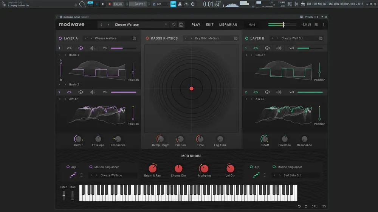Open the three-dot options menu beside the volume
The image size is (378, 212).
point(324,24)
